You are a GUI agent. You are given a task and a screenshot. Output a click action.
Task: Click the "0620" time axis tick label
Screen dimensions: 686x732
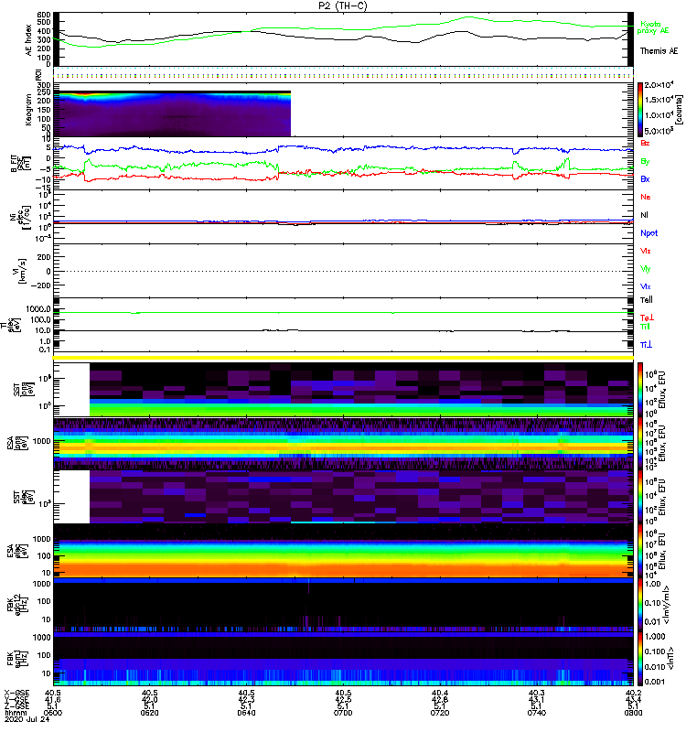click(149, 713)
